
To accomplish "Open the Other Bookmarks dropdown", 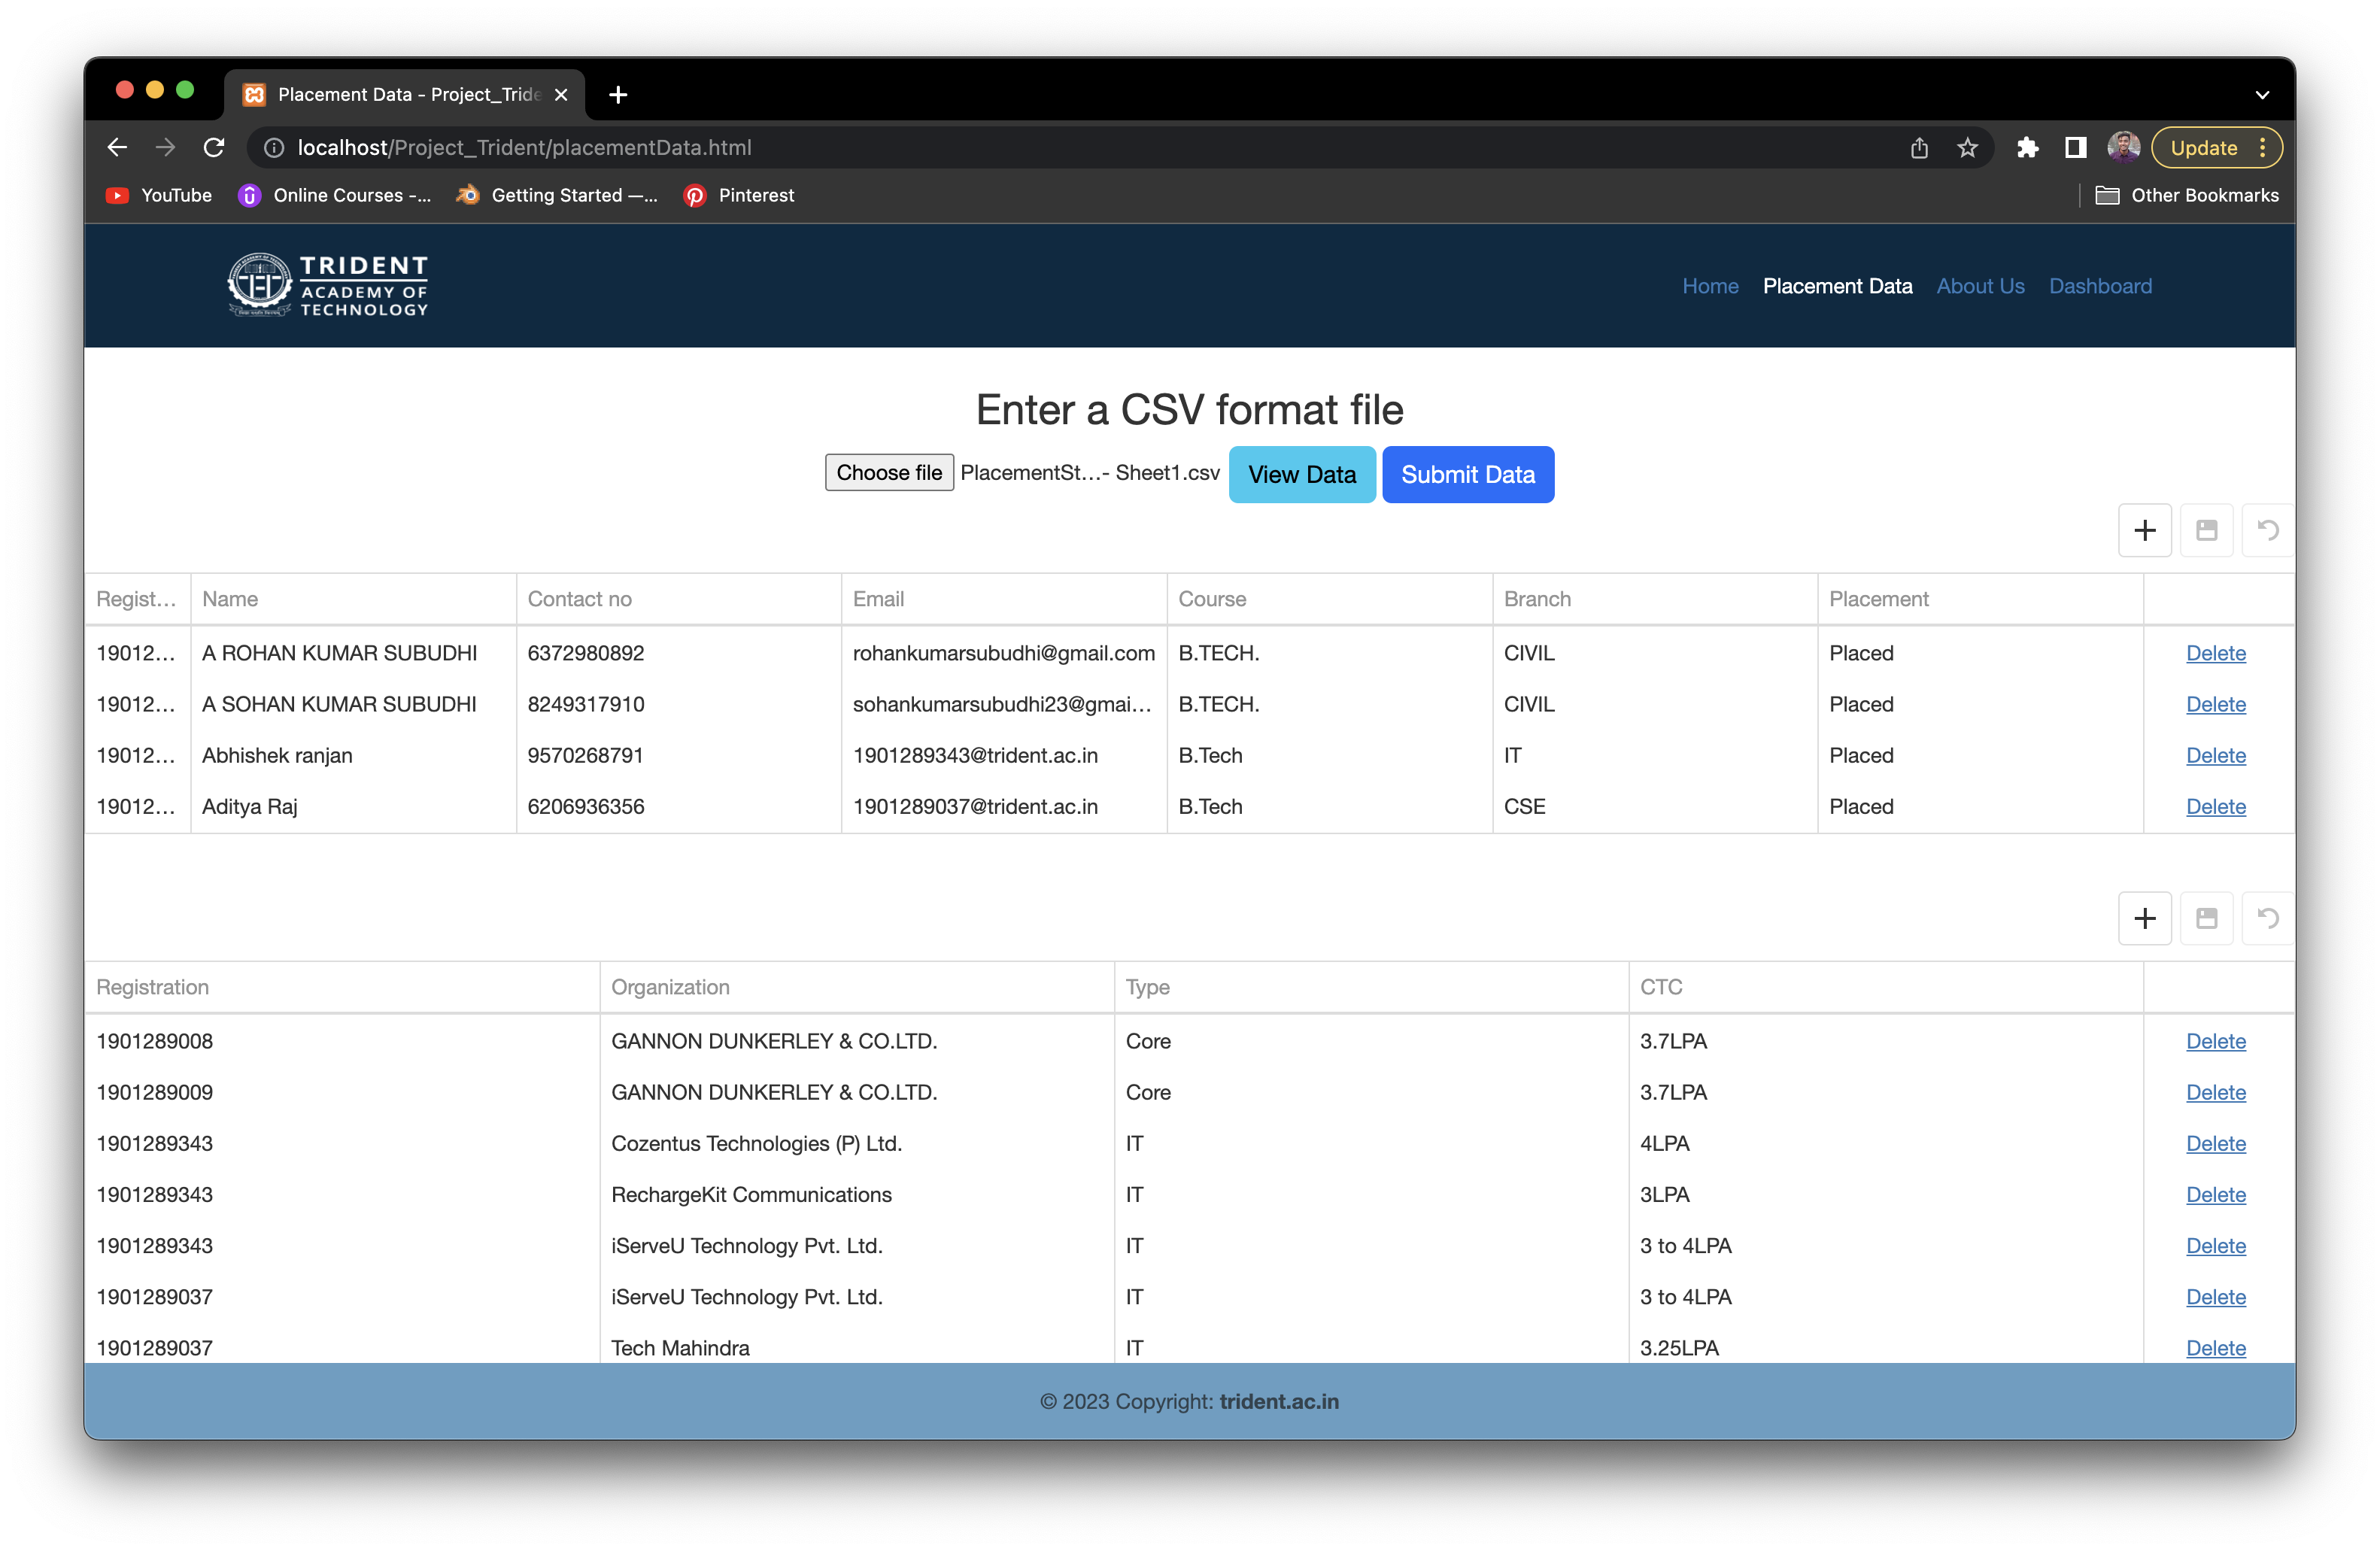I will (x=2186, y=195).
